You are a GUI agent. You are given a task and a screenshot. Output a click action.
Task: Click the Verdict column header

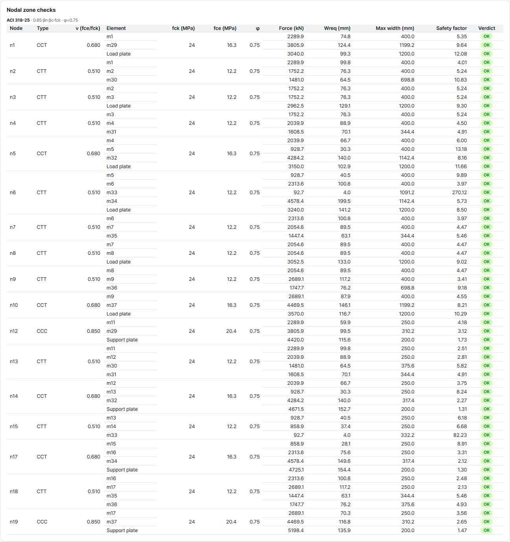(487, 28)
